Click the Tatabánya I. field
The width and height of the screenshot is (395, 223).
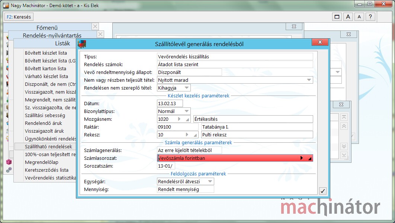pyautogui.click(x=257, y=127)
